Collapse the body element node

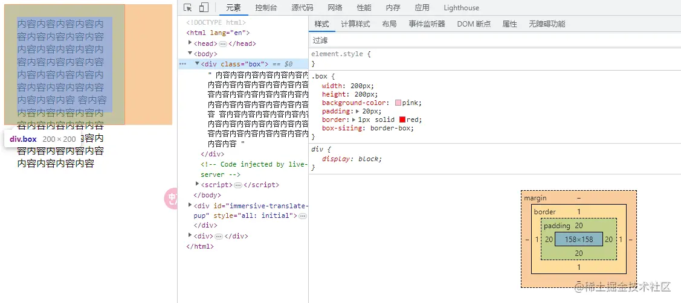[190, 53]
